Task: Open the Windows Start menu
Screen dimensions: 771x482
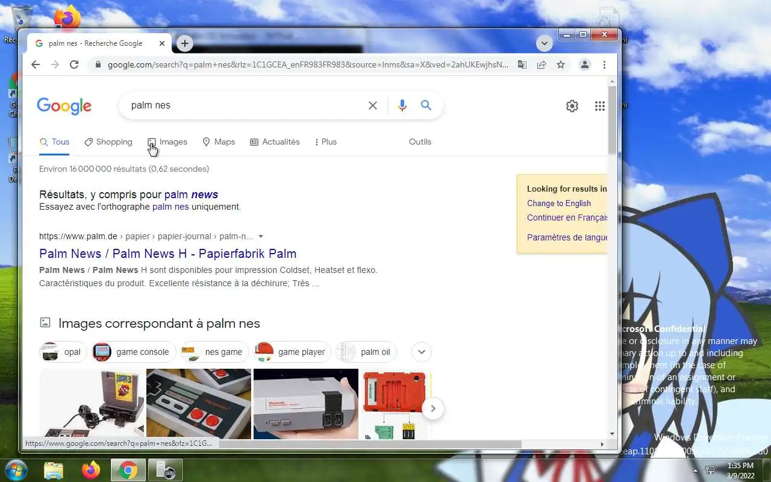Action: coord(16,470)
